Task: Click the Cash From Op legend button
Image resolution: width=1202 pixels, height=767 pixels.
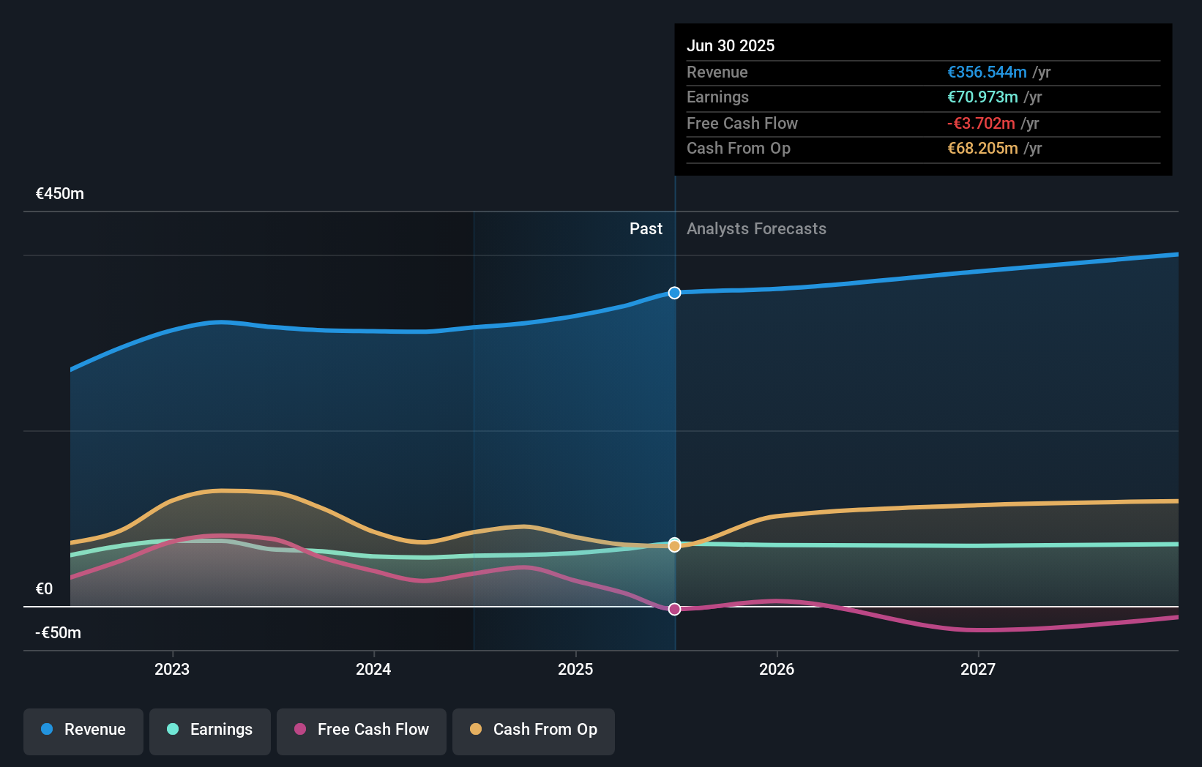Action: pos(533,730)
